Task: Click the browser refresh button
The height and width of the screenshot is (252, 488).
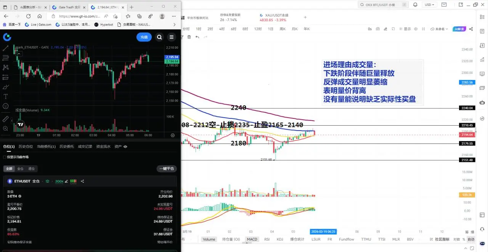Action: pos(28,16)
